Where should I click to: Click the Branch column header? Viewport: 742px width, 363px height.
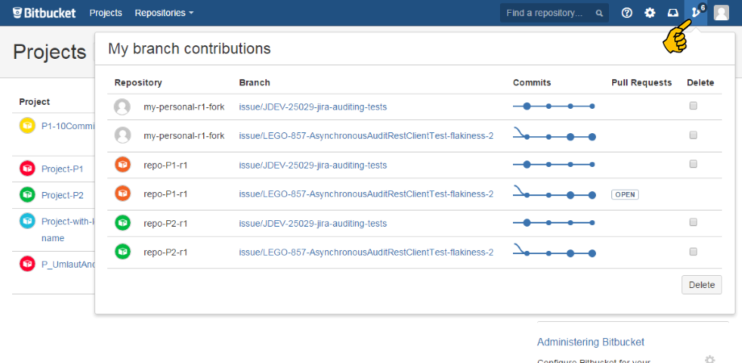click(x=255, y=83)
